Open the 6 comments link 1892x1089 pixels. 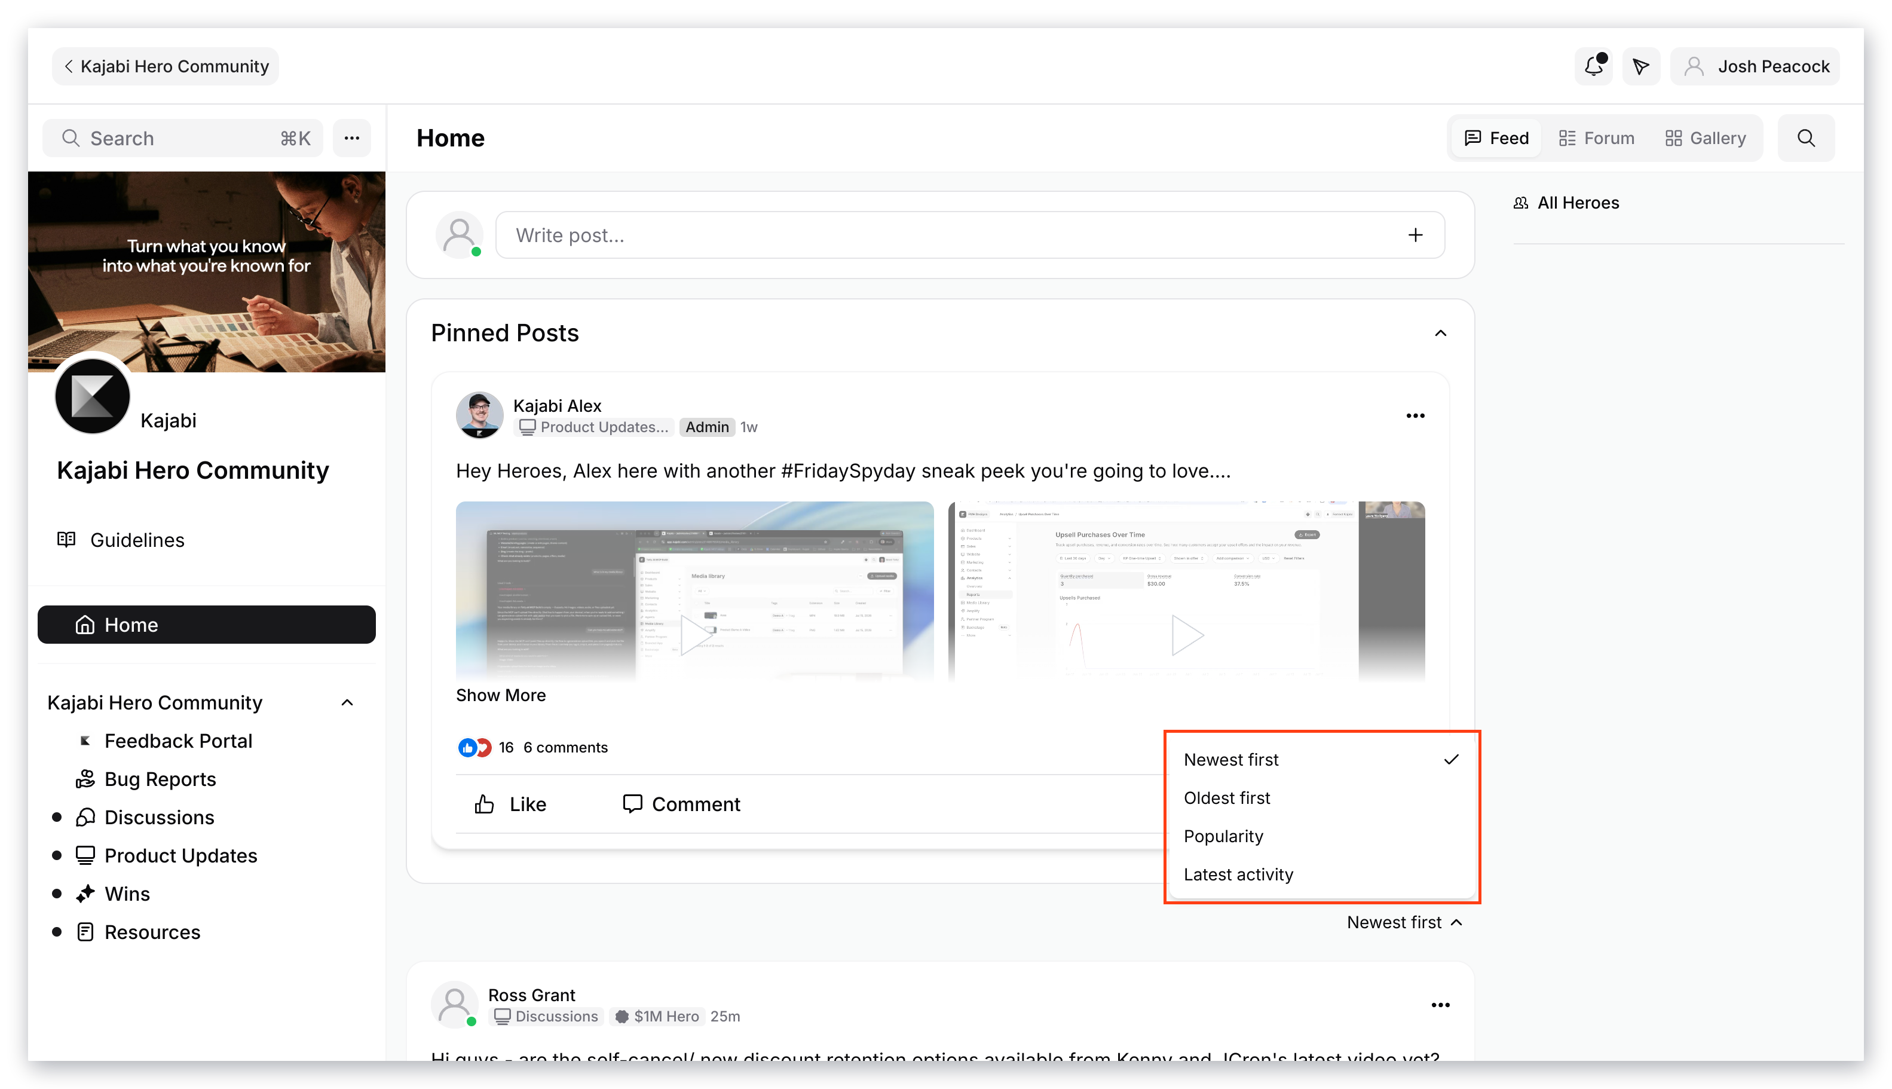(x=565, y=747)
